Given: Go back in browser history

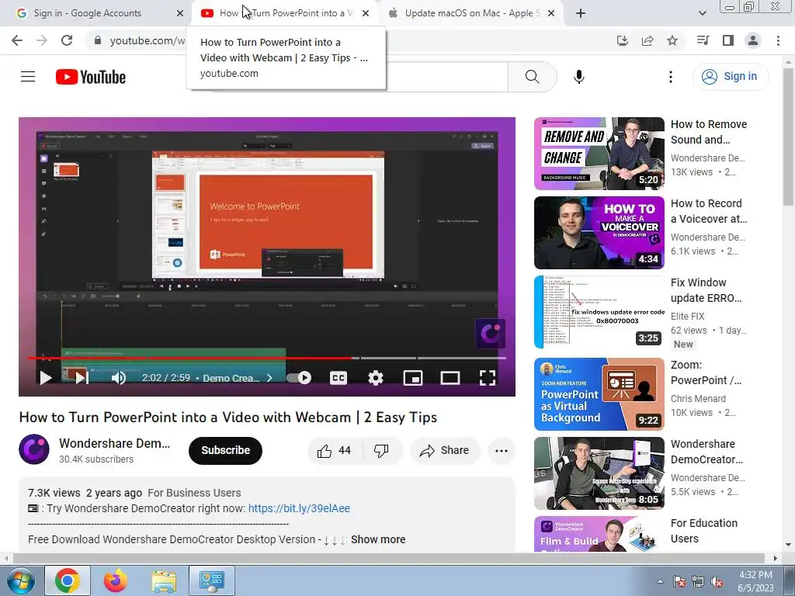Looking at the screenshot, I should [x=17, y=40].
